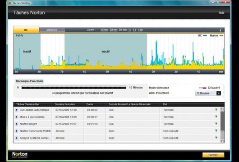239x162 pixels.
Task: Run the LiveUpdate automatique task play icon
Action: tap(17, 110)
